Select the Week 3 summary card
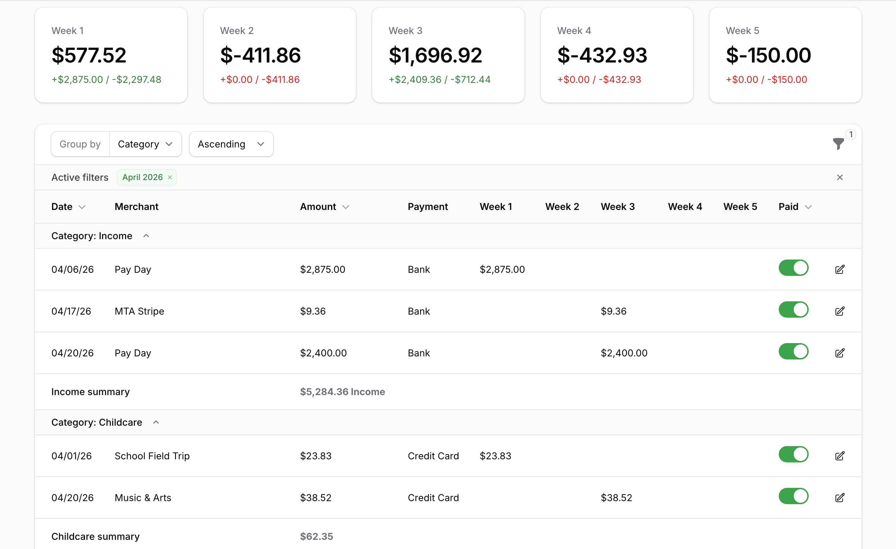Viewport: 896px width, 549px height. (x=448, y=55)
